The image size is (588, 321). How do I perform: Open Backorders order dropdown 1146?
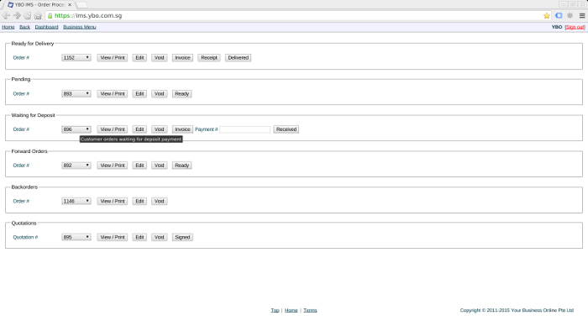point(76,202)
